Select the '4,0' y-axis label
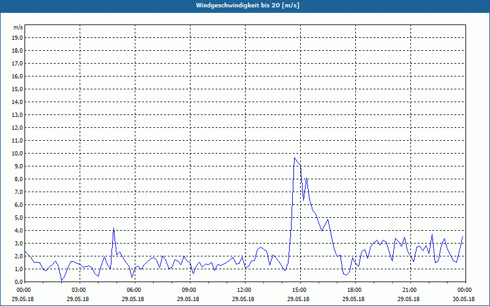The image size is (490, 306). (18, 231)
